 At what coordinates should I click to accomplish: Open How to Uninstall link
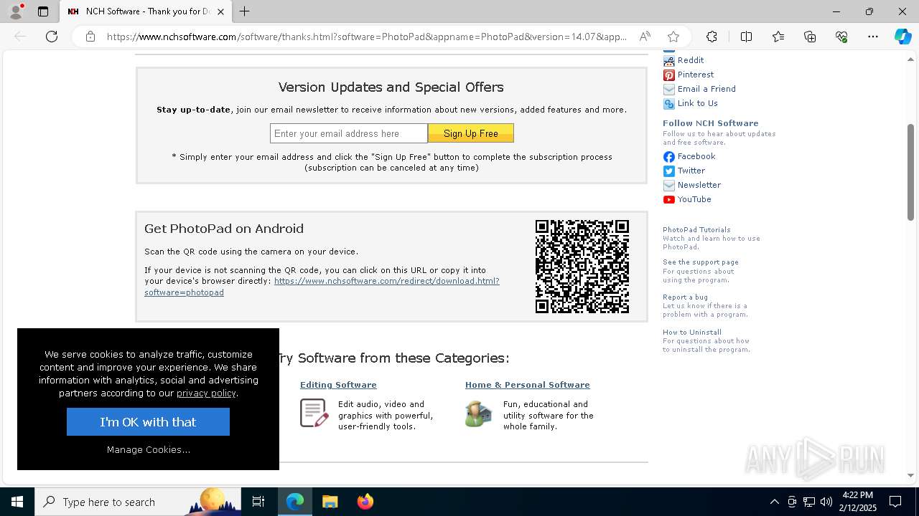pos(692,333)
